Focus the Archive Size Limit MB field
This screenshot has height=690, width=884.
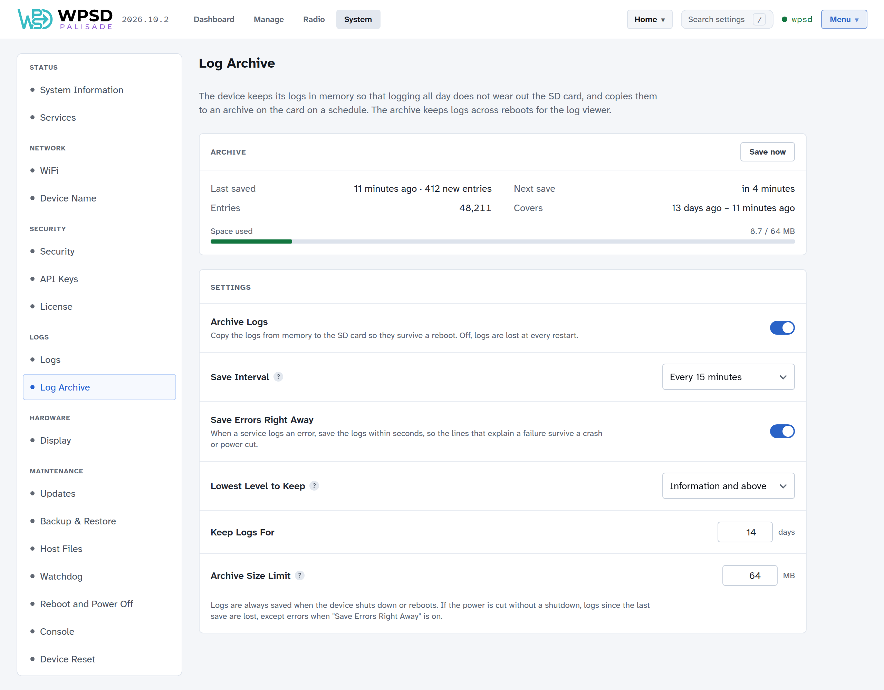tap(750, 575)
